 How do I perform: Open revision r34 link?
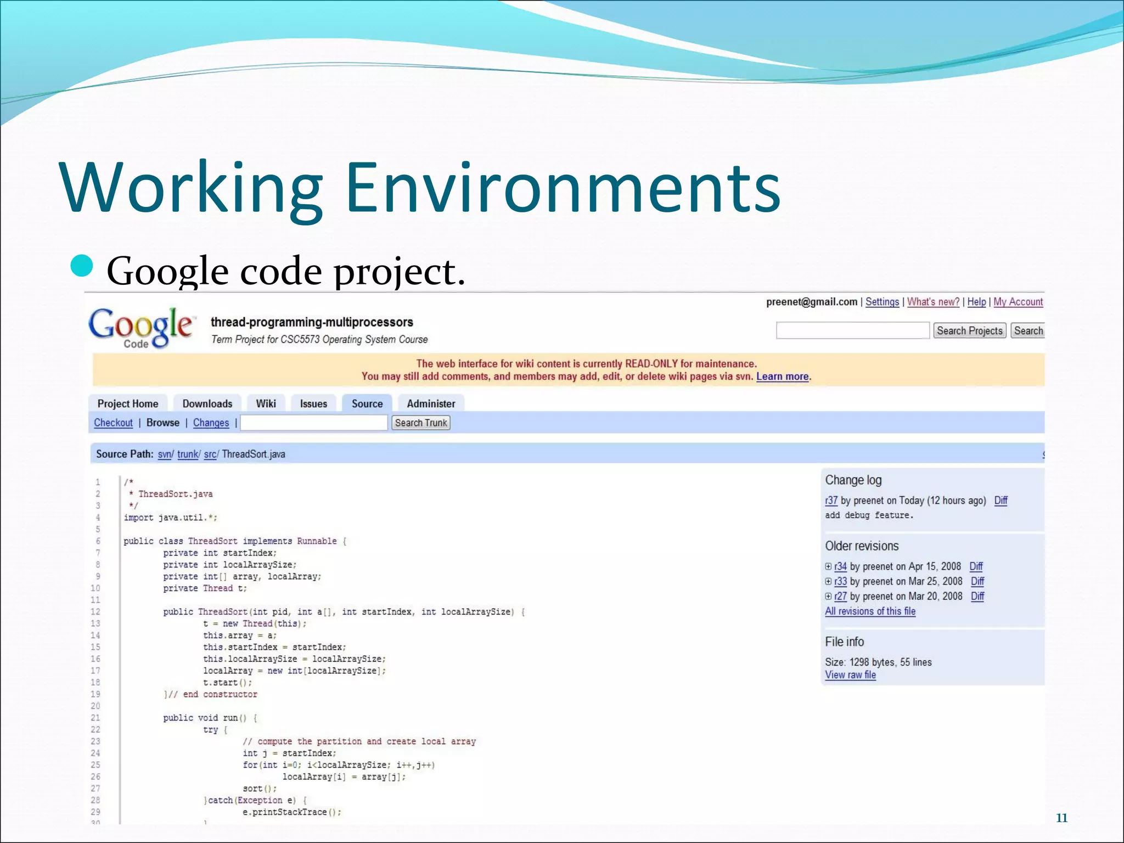click(x=841, y=566)
